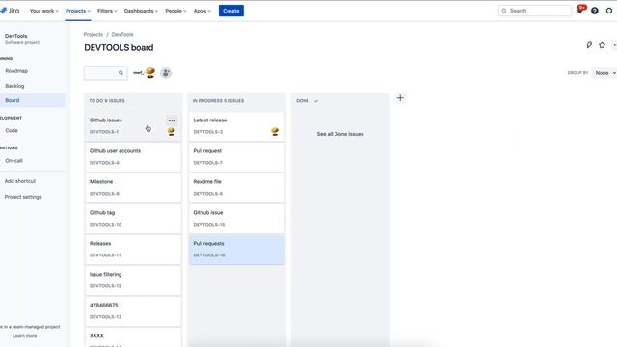Click the Projects breadcrumb link
The height and width of the screenshot is (347, 617).
pyautogui.click(x=93, y=35)
